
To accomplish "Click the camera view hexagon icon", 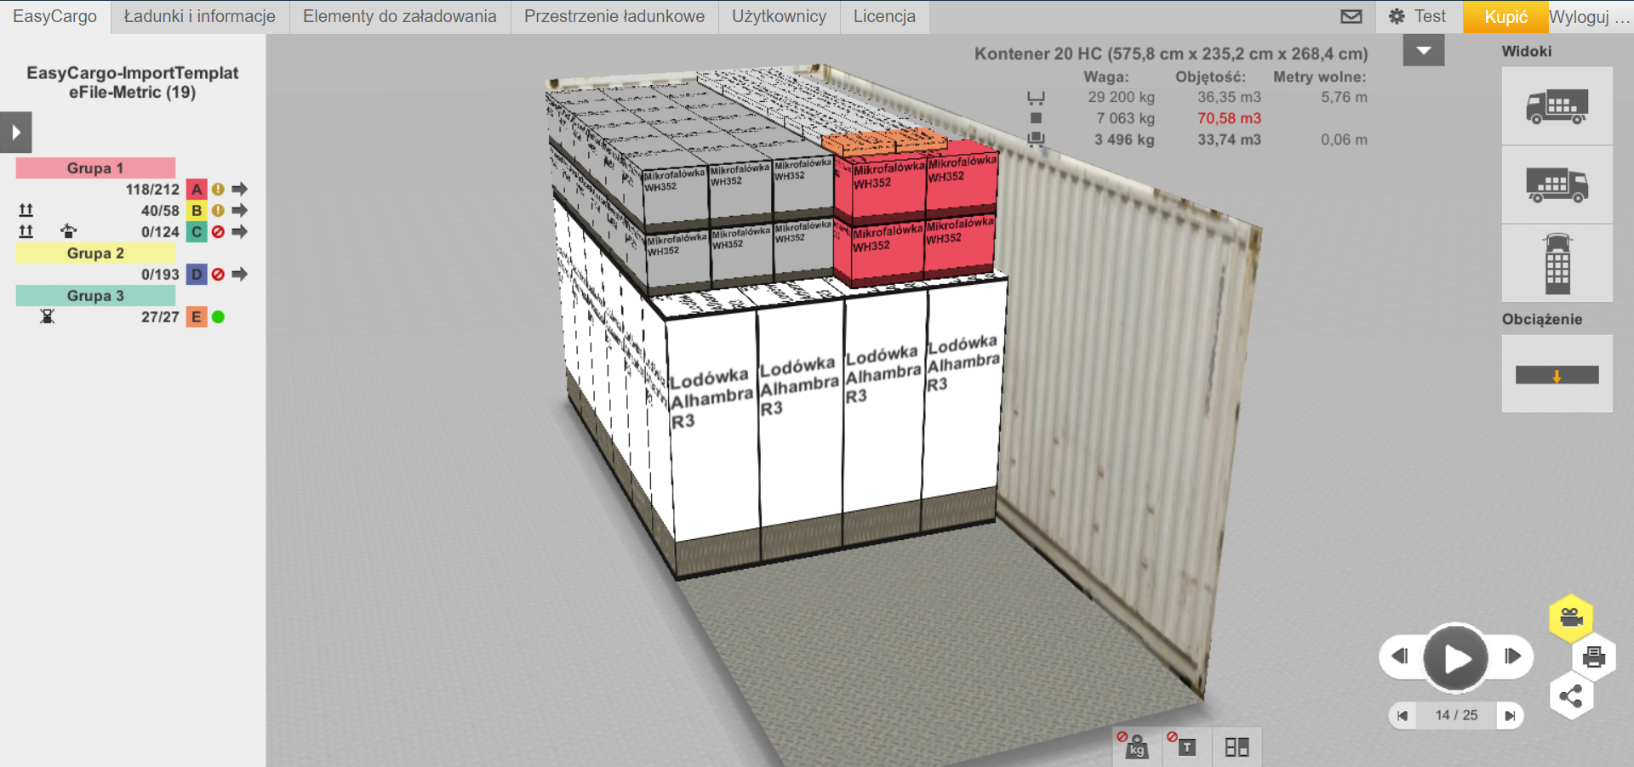I will click(x=1571, y=617).
